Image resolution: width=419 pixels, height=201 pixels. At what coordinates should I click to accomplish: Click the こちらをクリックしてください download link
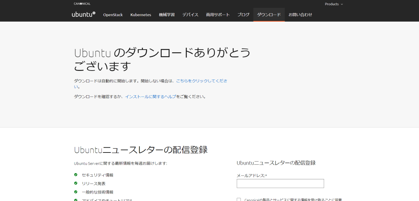201,81
